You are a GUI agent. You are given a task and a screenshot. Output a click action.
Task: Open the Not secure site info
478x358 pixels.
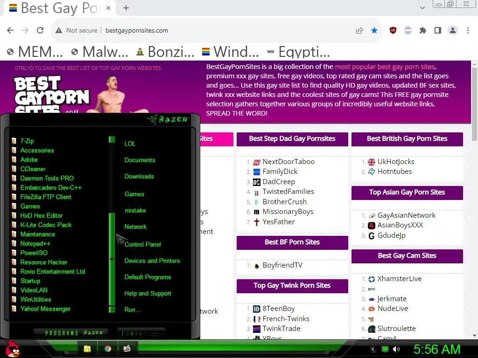pyautogui.click(x=77, y=30)
